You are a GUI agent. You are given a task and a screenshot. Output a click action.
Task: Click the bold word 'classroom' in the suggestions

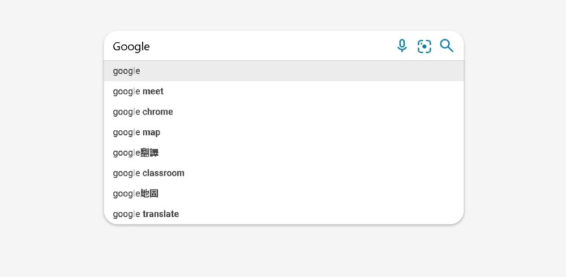click(164, 173)
